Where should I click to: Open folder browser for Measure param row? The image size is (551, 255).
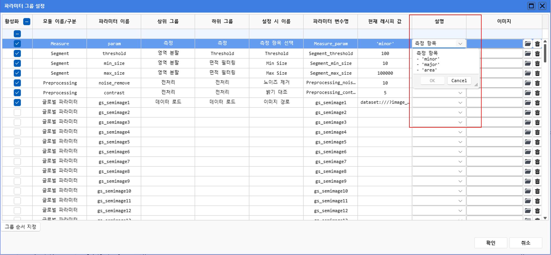click(528, 44)
